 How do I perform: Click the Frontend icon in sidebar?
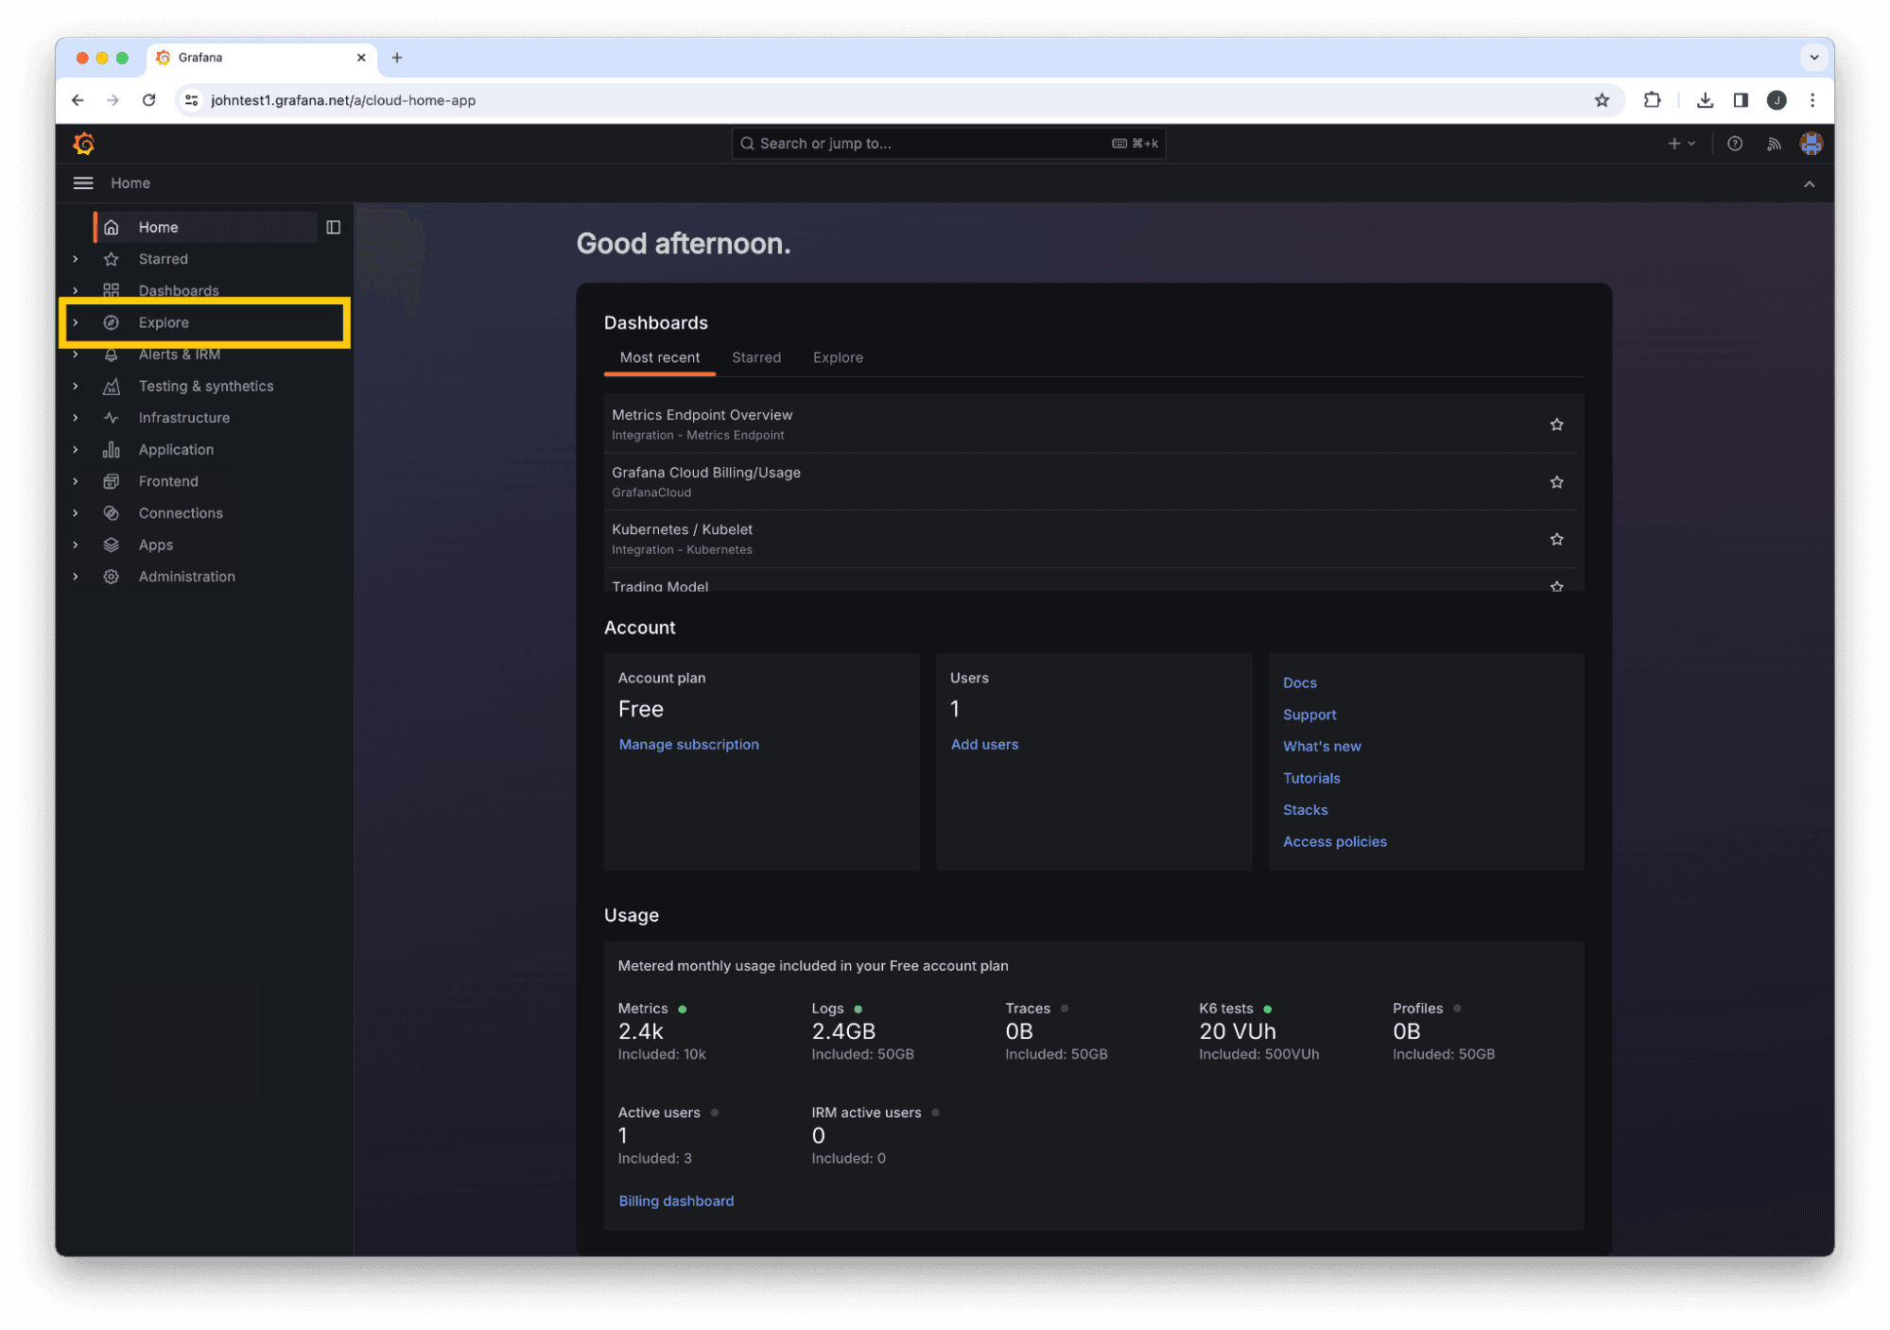[112, 481]
